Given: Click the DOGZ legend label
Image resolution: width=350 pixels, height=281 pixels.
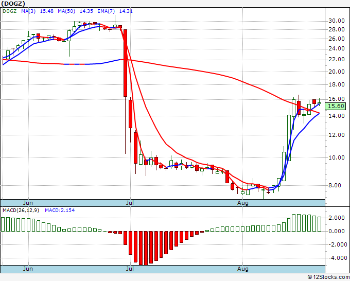Looking at the screenshot, I should (x=10, y=11).
